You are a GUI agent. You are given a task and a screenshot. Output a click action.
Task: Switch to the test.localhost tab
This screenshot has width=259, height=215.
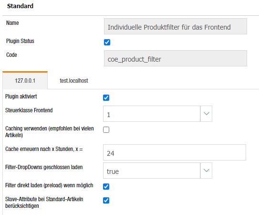coord(74,81)
